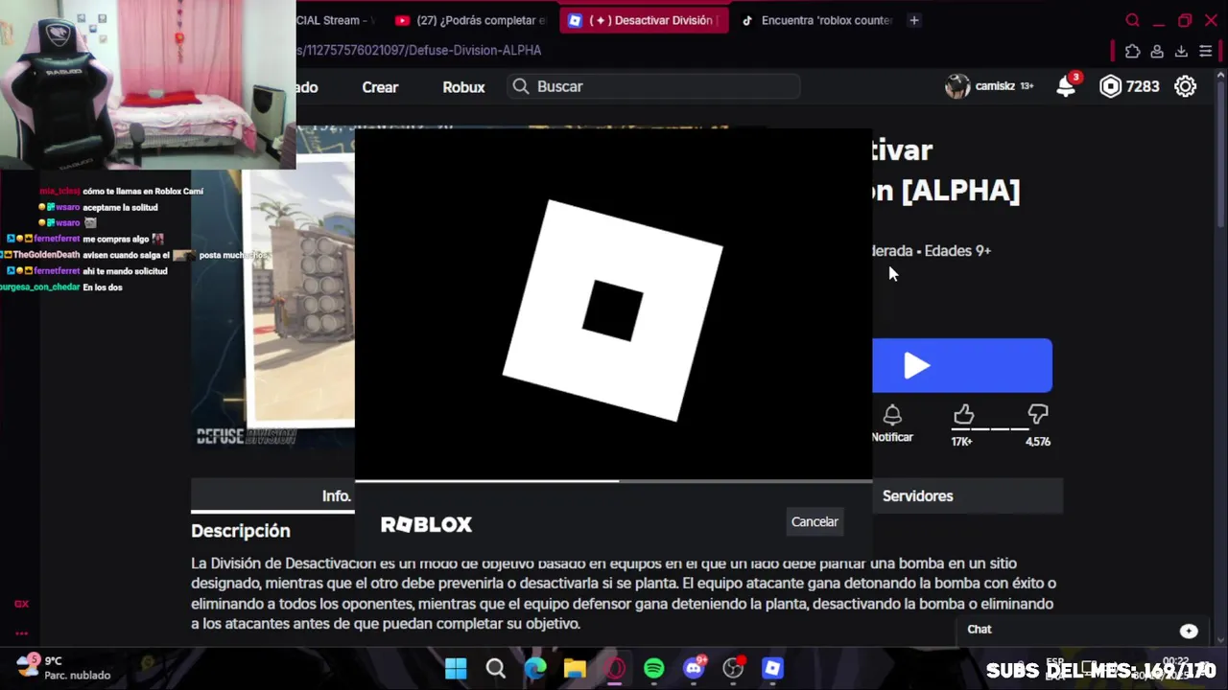1228x690 pixels.
Task: Click the Chat new-message plus icon
Action: click(1189, 631)
